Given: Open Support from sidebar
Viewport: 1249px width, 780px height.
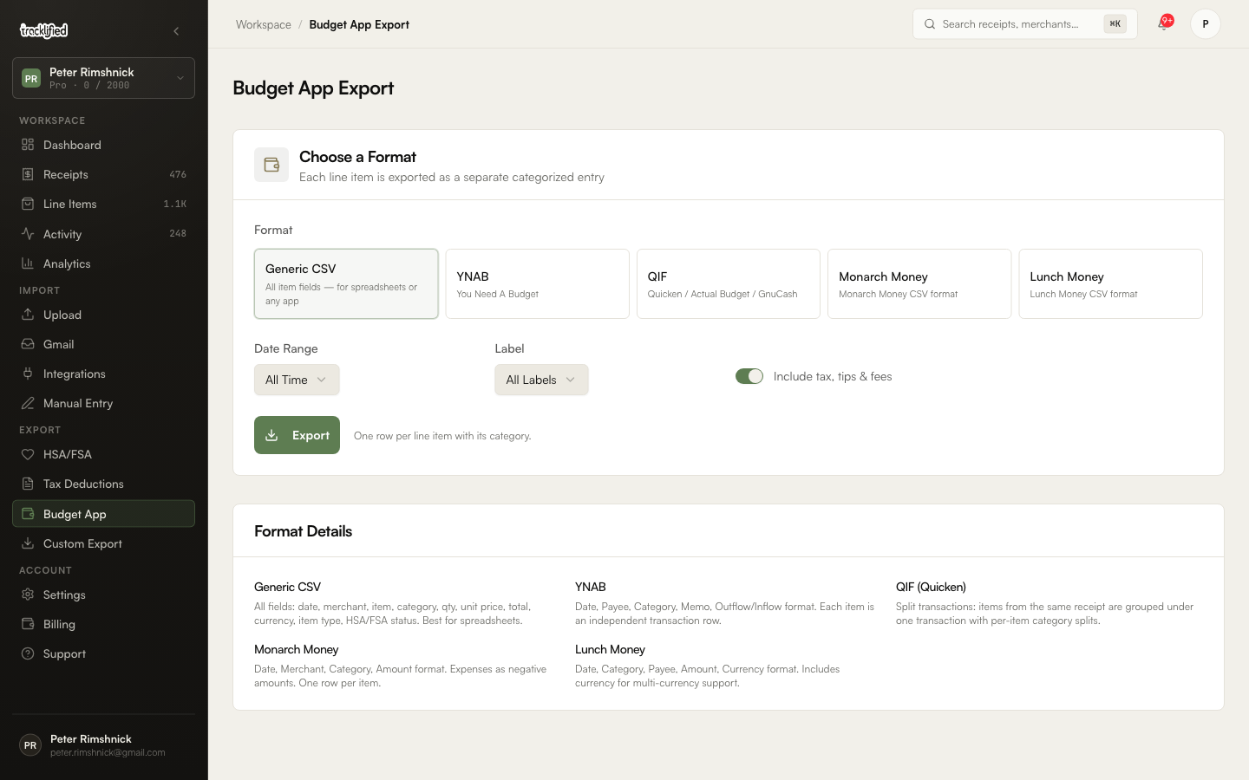Looking at the screenshot, I should [x=103, y=653].
